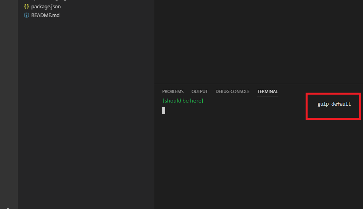Screen dimensions: 363x209
Task: Open the DEBUG CONSOLE tab
Action: [x=232, y=91]
